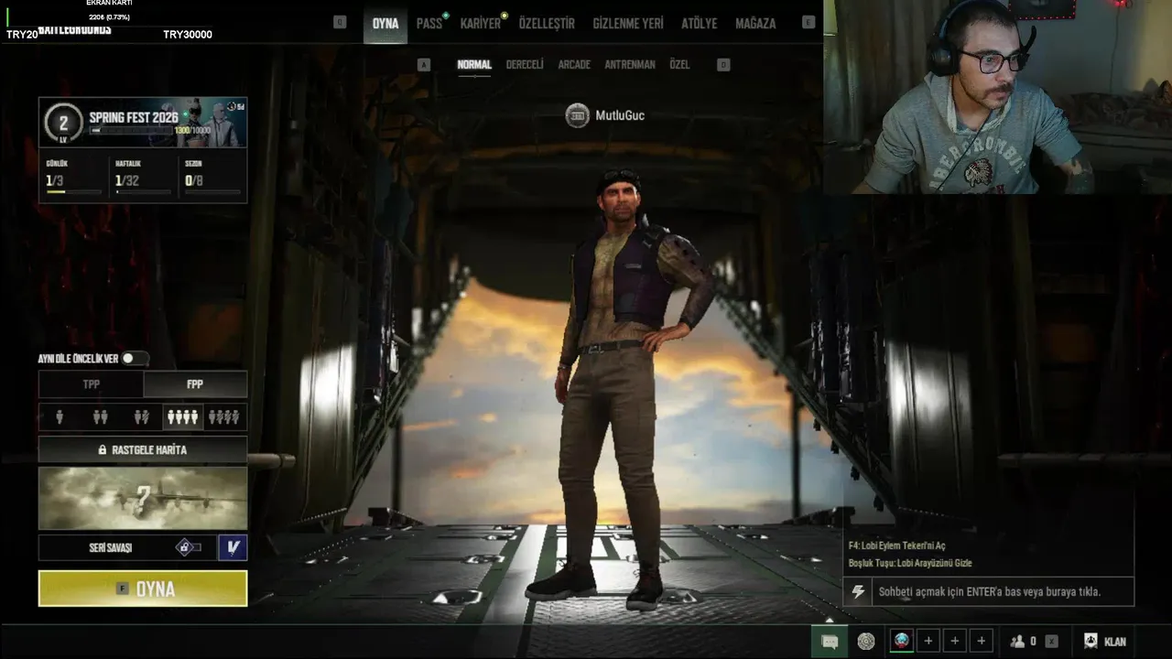The image size is (1172, 659).
Task: Click the HAFTALIK mission progress bar
Action: tap(143, 192)
